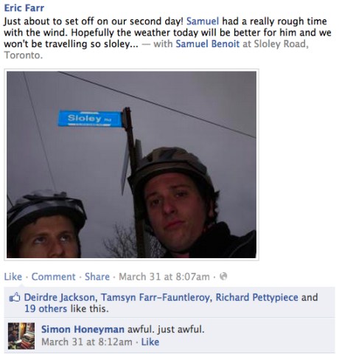Viewport: 339px width, 354px height.
Task: Open the comment timestamp March 31 8:12am
Action: [87, 342]
